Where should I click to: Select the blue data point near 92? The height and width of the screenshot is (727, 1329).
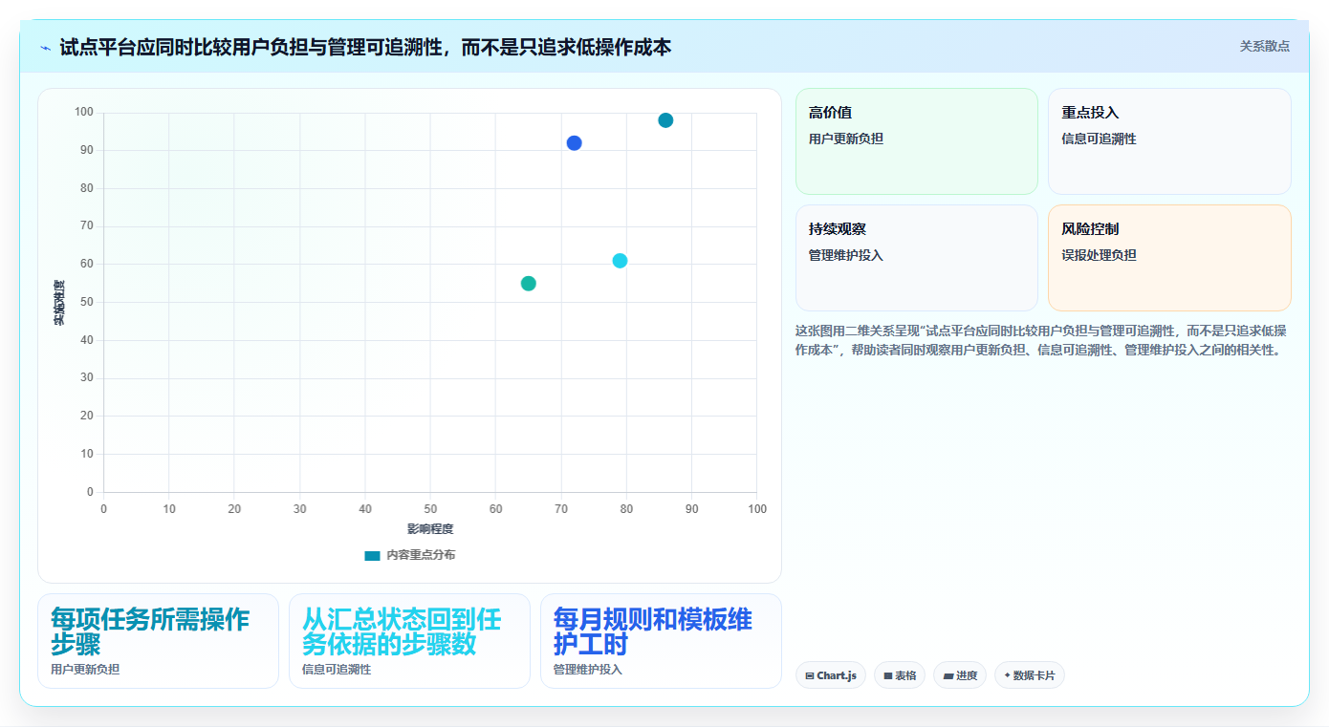pyautogui.click(x=574, y=143)
